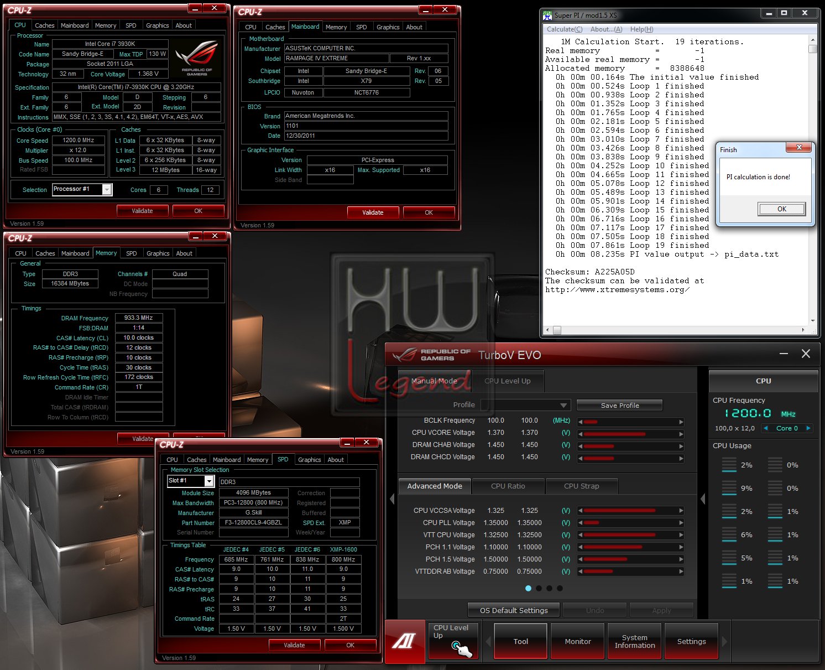Switch to SPD tab in CPU-Z Mainboard window

click(x=361, y=27)
